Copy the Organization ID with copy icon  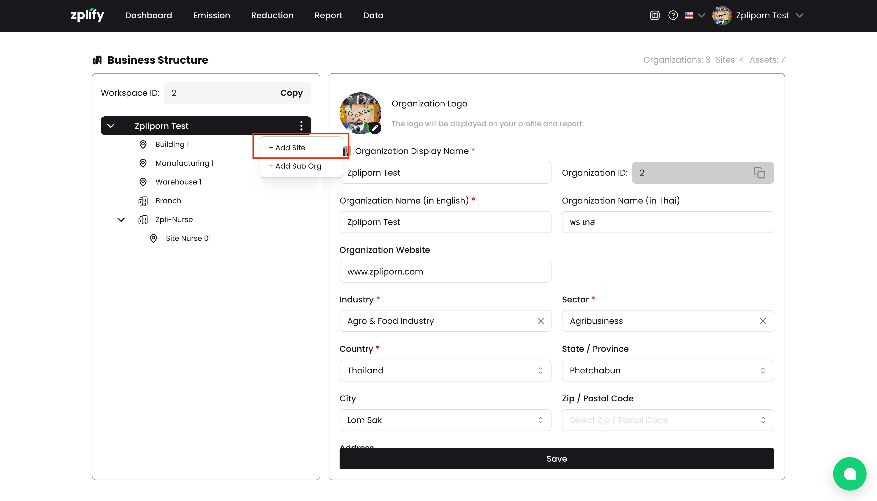pyautogui.click(x=759, y=173)
